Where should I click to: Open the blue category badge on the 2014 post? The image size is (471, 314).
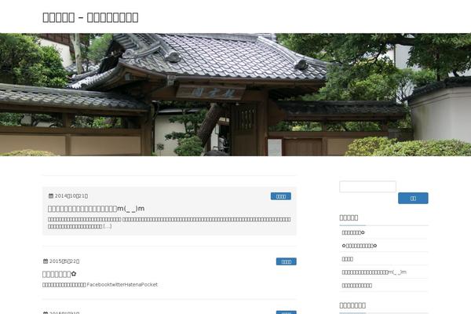point(281,196)
